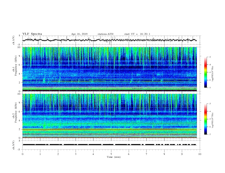Click the ch.1 color bar "-3" label
Image resolution: width=225 pixels, height=173 pixels.
[x=210, y=57]
